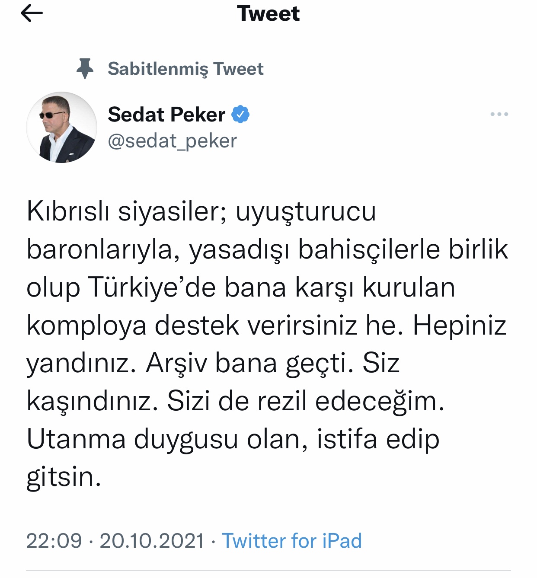Click the "Twitter for iPad" source link

tap(291, 541)
